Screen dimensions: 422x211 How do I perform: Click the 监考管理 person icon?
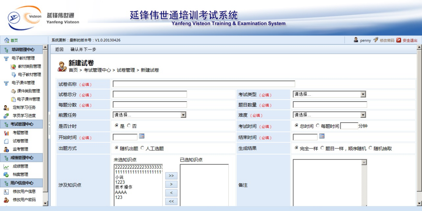pyautogui.click(x=6, y=149)
